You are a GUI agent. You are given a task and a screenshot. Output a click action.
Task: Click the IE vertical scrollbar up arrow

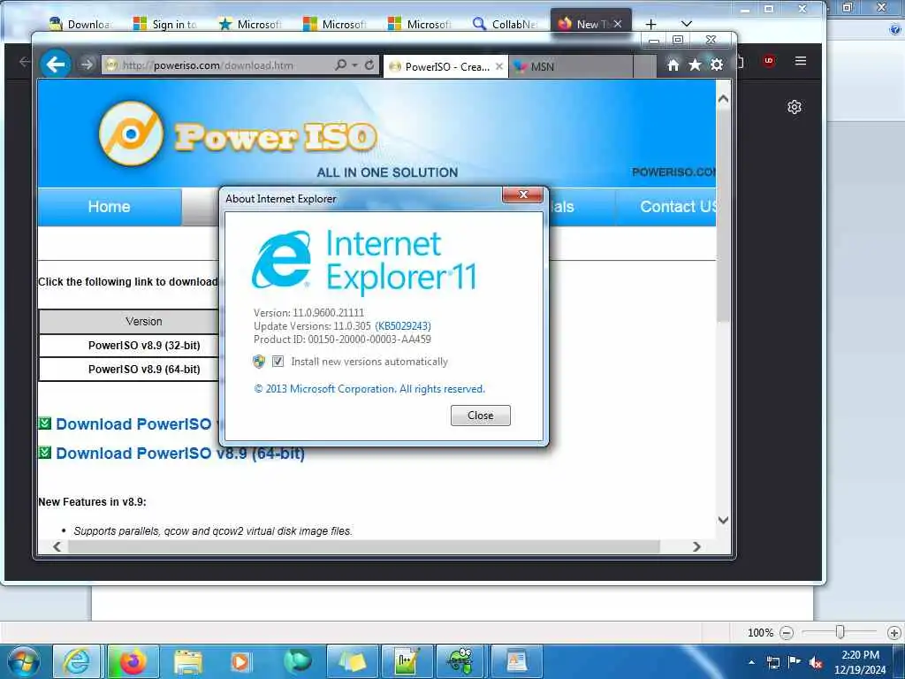723,99
